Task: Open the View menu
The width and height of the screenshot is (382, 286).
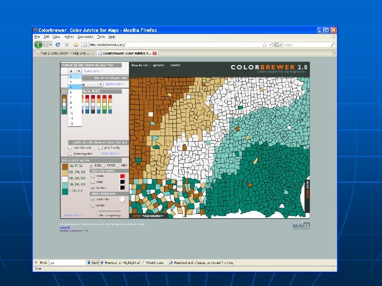Action: 57,37
